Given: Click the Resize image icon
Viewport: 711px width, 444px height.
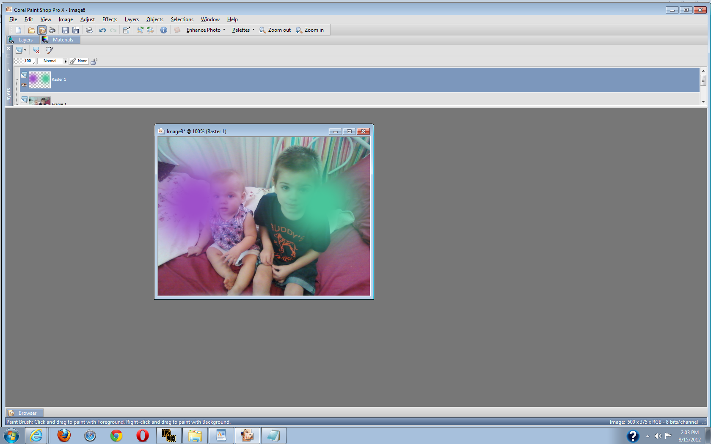Looking at the screenshot, I should 126,30.
